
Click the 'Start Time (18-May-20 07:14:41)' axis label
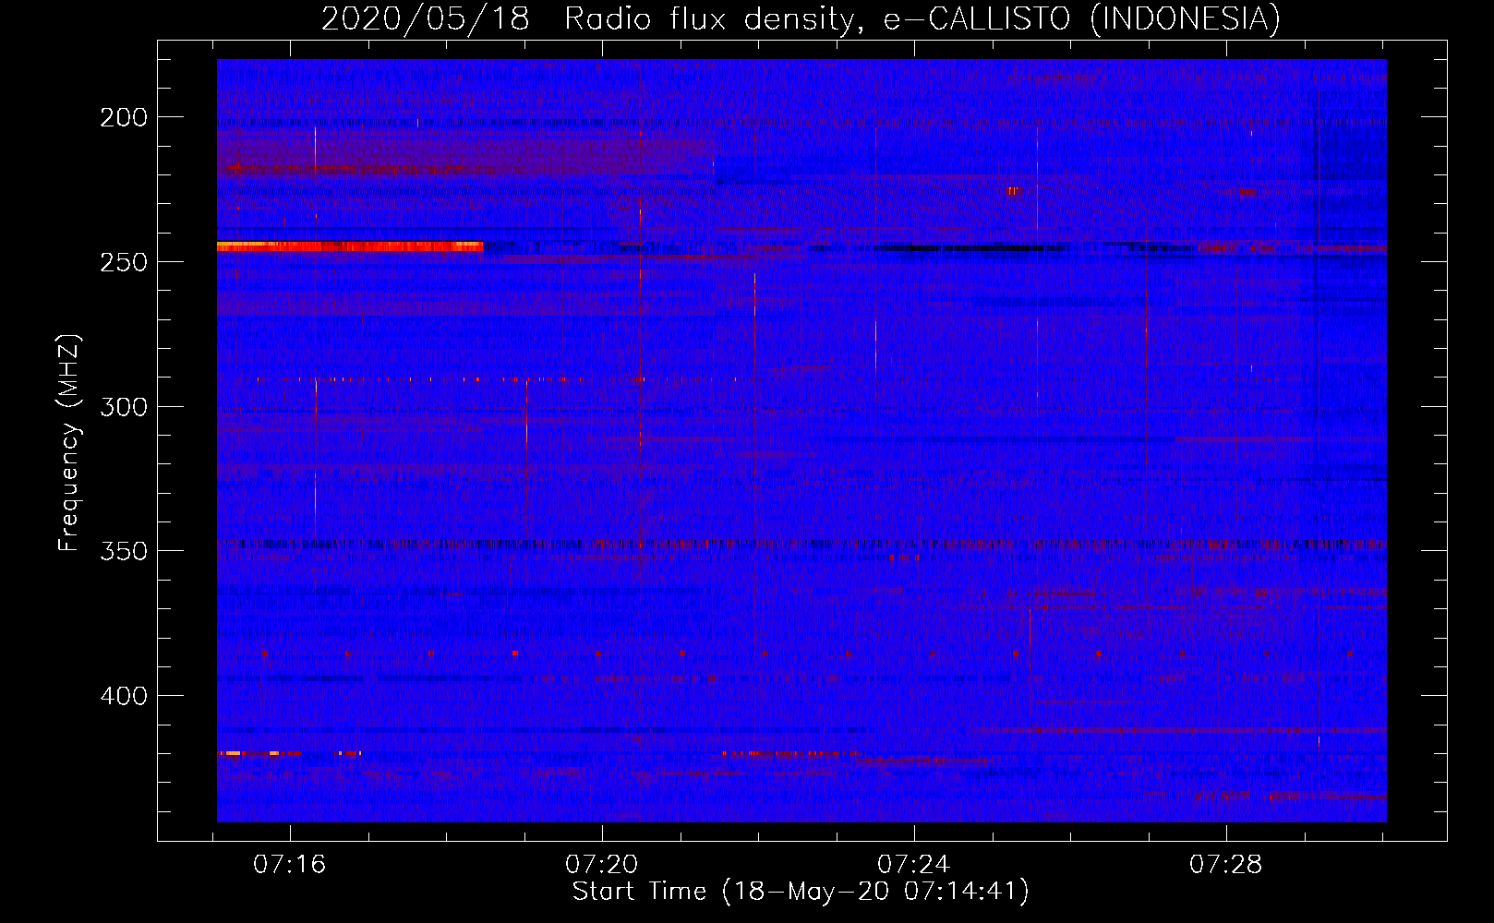point(801,892)
